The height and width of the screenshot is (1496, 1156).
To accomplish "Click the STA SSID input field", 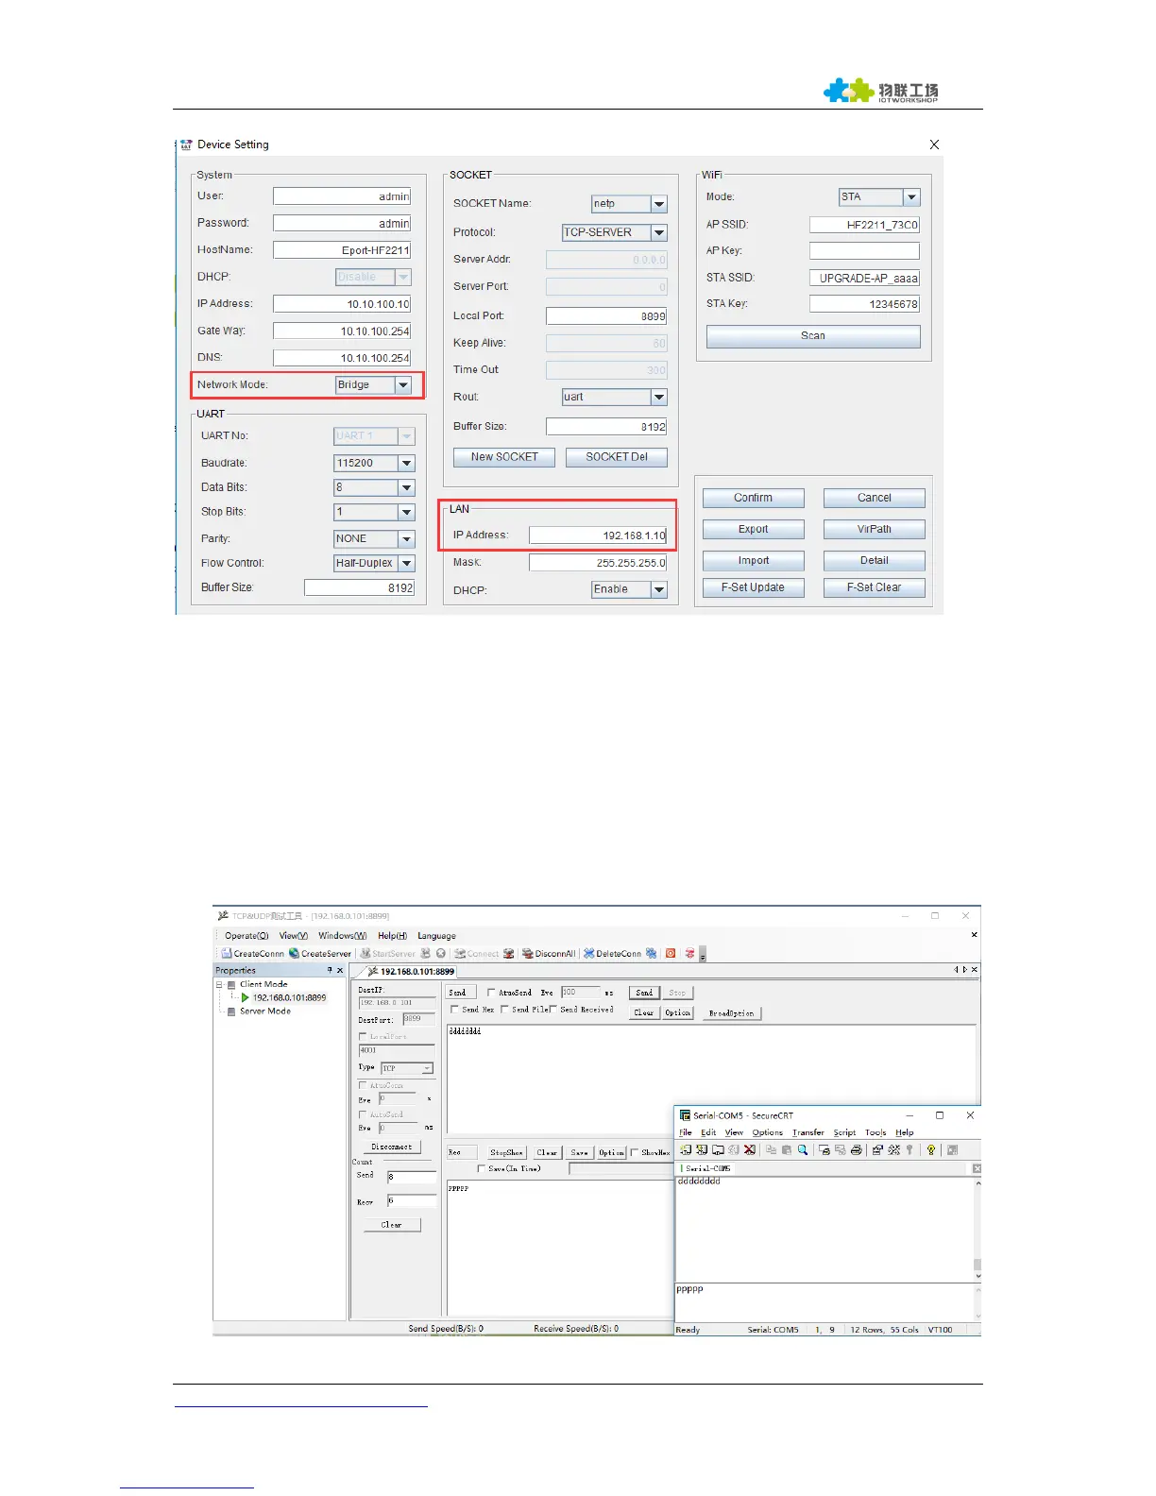I will 863,279.
